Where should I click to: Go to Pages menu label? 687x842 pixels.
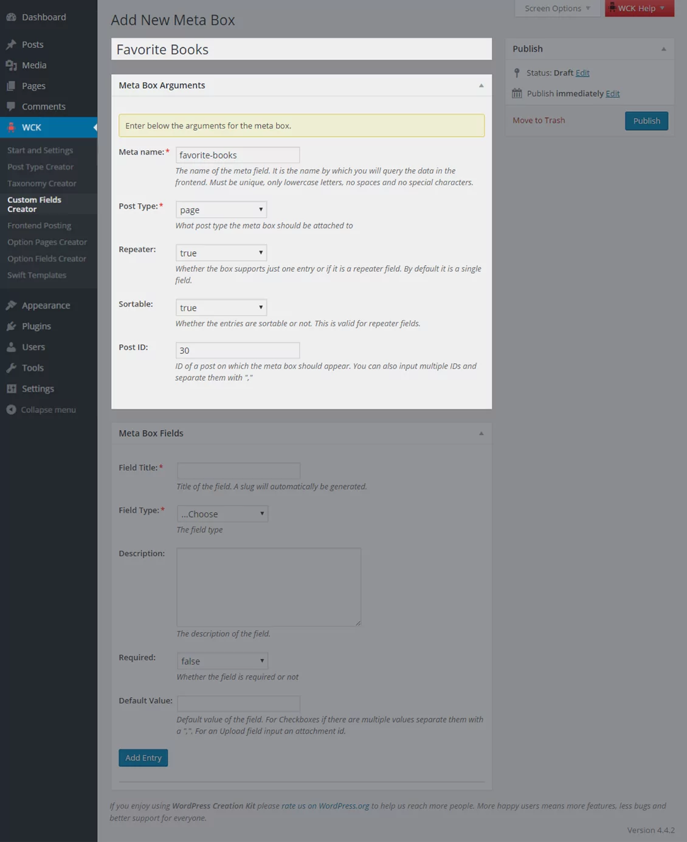(x=33, y=86)
